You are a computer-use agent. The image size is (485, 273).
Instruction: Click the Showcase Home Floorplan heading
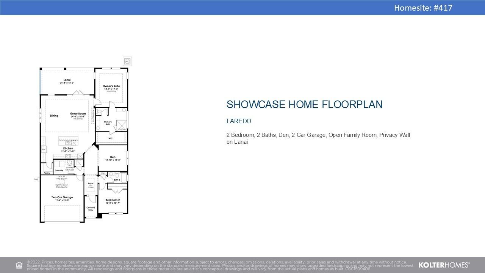(304, 105)
